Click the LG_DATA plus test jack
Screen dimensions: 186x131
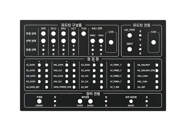(39, 65)
